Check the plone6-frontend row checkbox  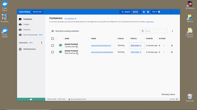(53, 52)
